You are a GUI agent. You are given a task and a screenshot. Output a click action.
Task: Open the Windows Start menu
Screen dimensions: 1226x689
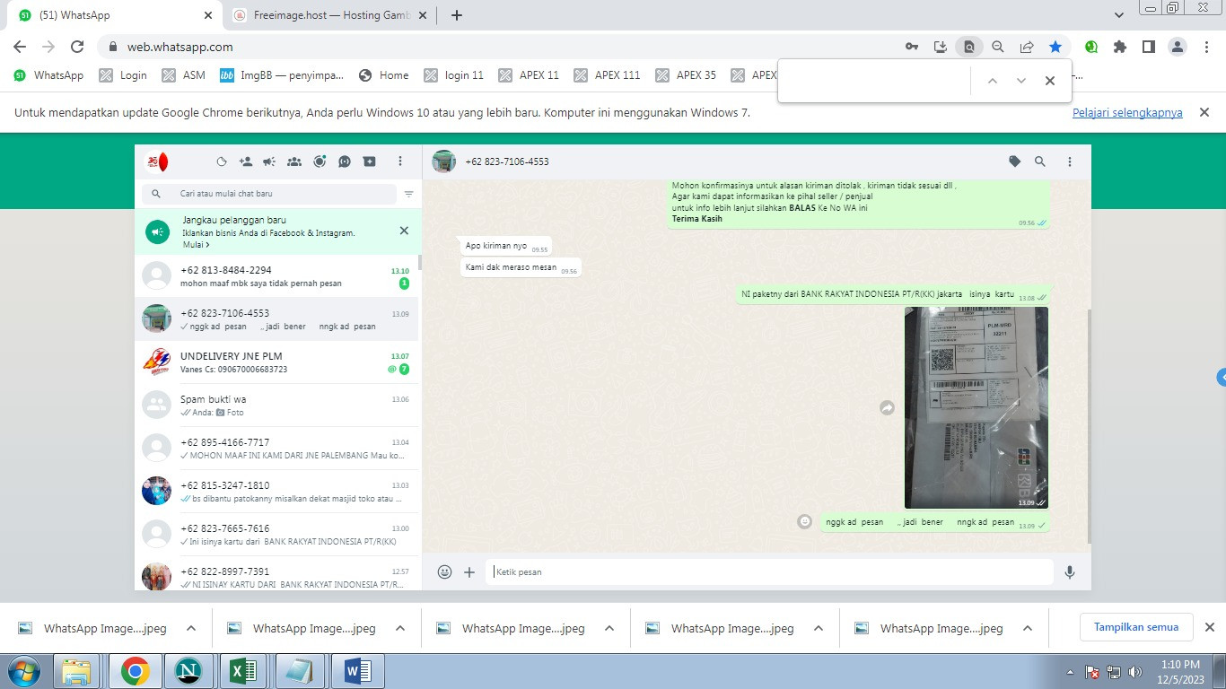[22, 671]
